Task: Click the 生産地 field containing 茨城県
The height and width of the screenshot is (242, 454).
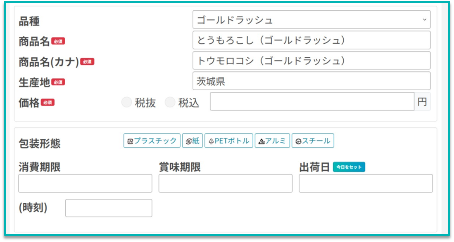Action: (311, 81)
